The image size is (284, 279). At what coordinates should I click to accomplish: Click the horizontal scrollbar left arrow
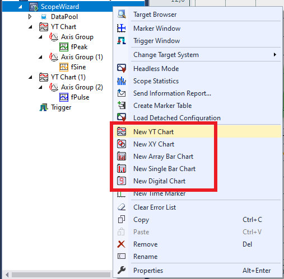(7, 275)
